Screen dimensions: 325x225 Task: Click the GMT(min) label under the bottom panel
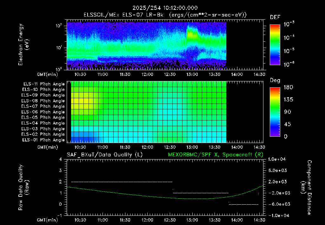[48, 220]
